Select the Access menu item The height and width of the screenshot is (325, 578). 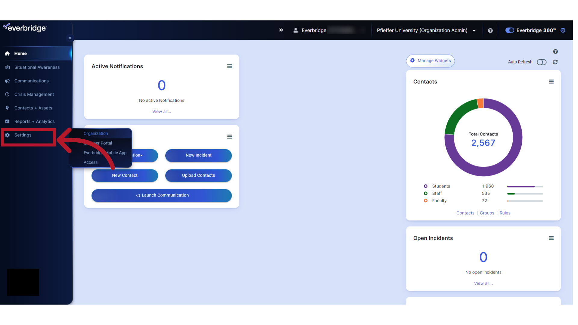(91, 162)
